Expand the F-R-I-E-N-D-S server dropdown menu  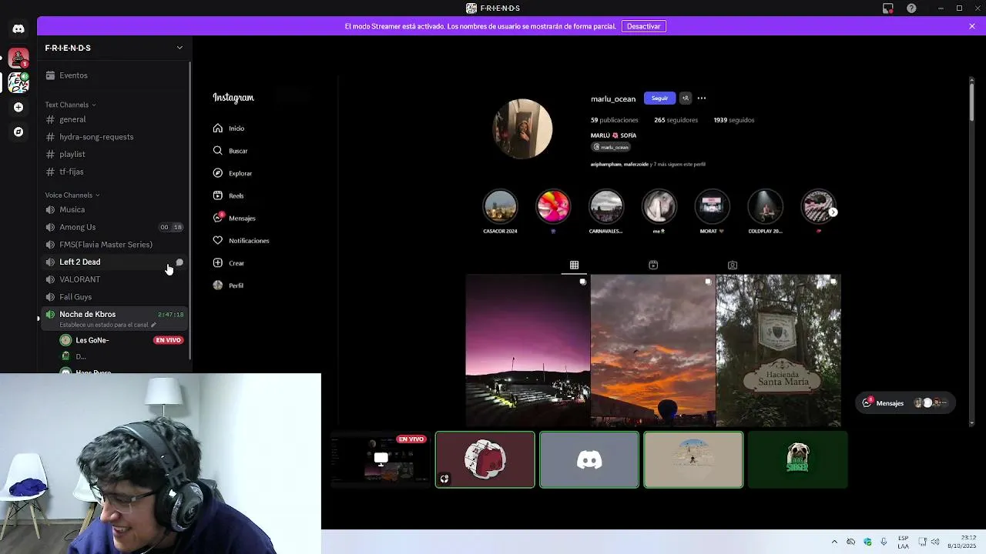[x=179, y=48]
